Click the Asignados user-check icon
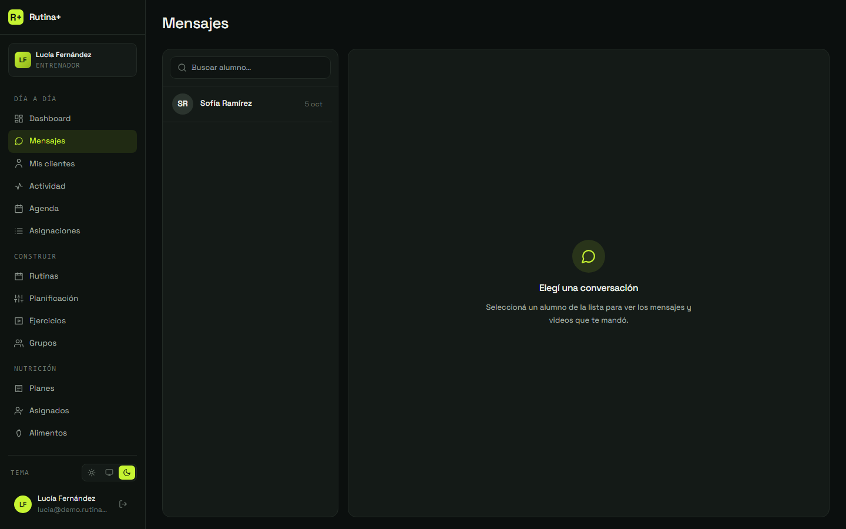 coord(19,411)
